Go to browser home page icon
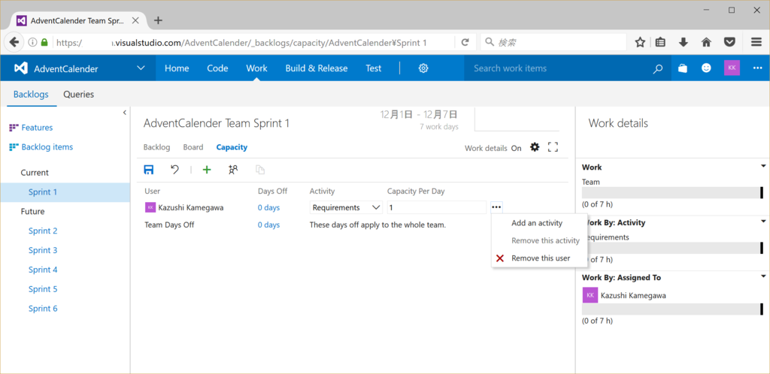The width and height of the screenshot is (770, 374). tap(706, 43)
